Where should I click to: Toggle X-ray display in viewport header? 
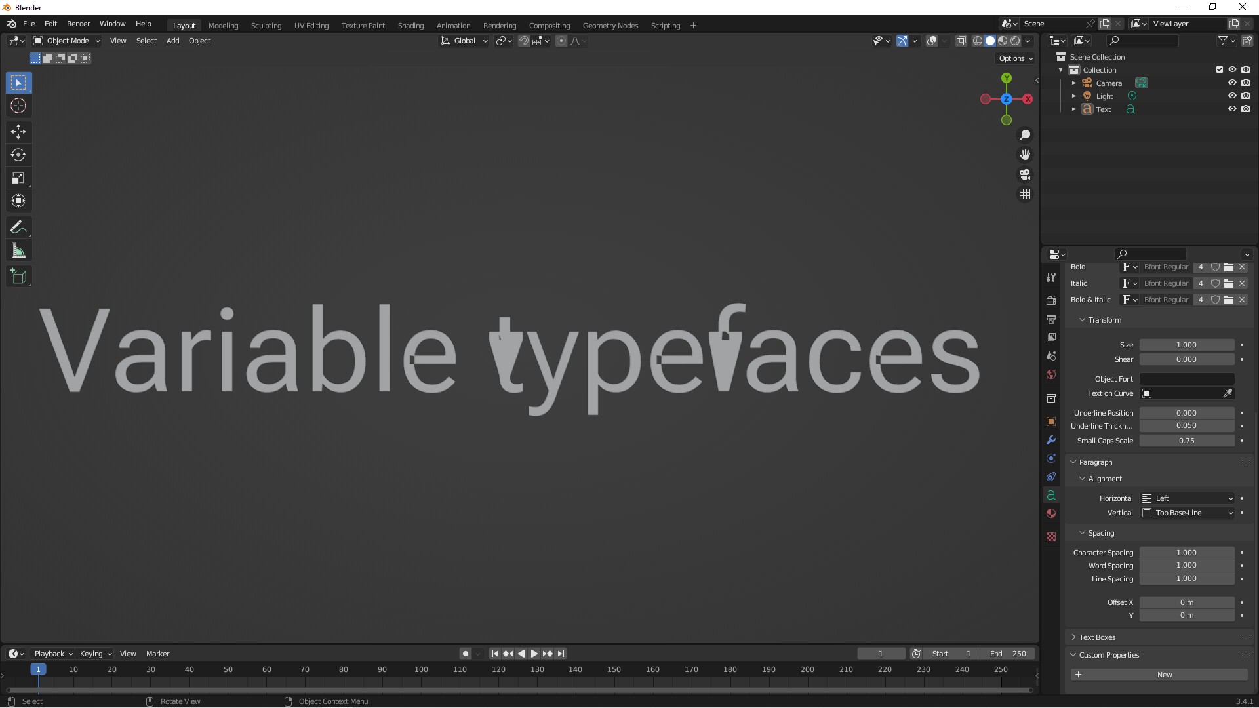point(961,41)
